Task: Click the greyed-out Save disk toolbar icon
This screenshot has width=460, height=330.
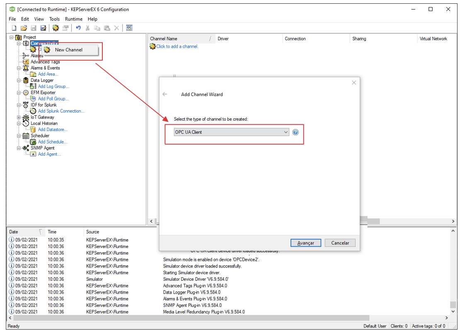Action: (34, 28)
